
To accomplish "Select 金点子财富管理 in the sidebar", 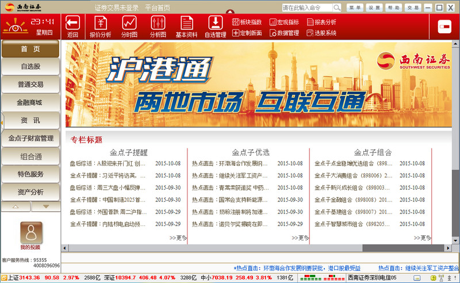I will click(30, 138).
